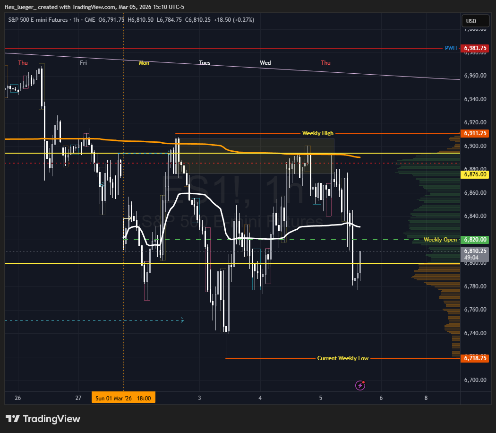Select the Weekly Open label
This screenshot has width=496, height=433.
click(440, 240)
